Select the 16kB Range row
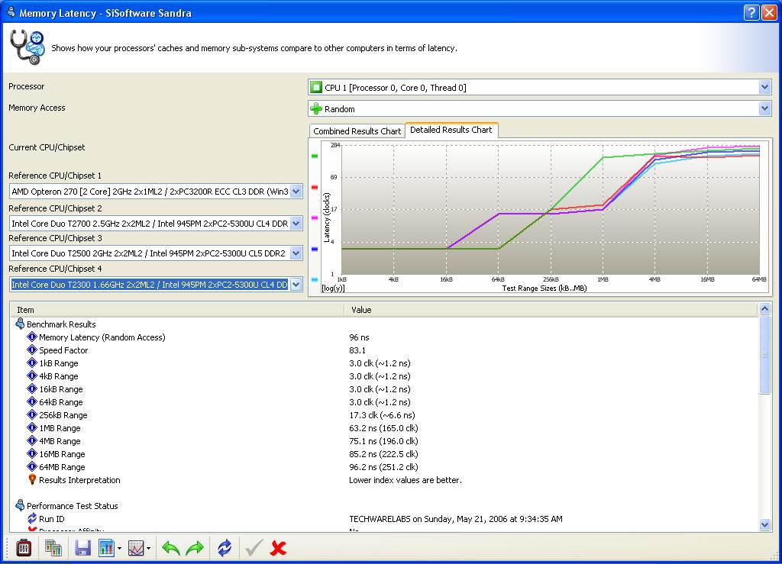Viewport: 782px width, 564px height. [384, 389]
